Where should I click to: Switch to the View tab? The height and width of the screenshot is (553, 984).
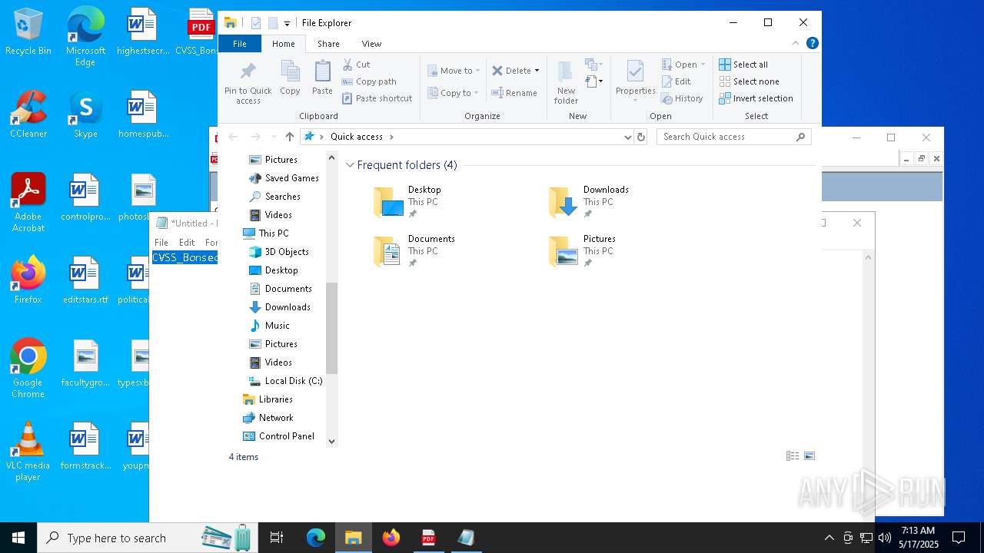(x=371, y=44)
